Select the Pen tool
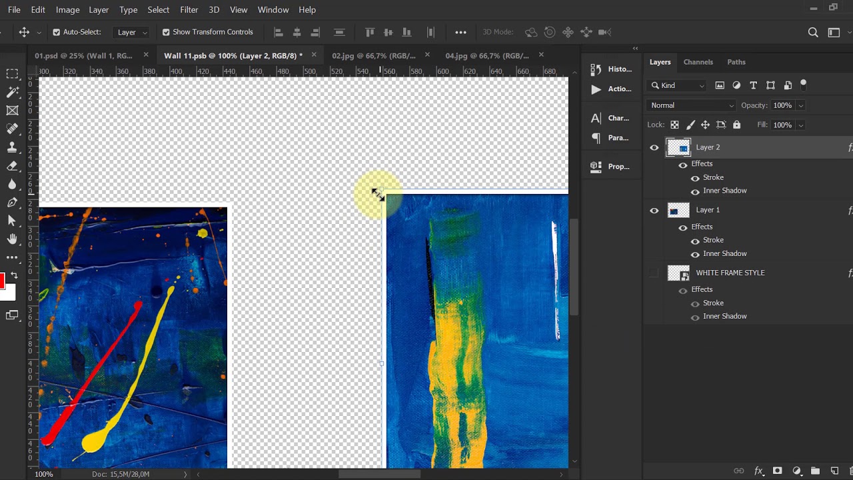Viewport: 853px width, 480px height. 12,203
